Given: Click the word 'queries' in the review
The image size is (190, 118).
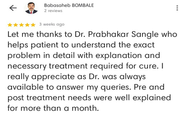Looking at the screenshot, I should [116, 88].
